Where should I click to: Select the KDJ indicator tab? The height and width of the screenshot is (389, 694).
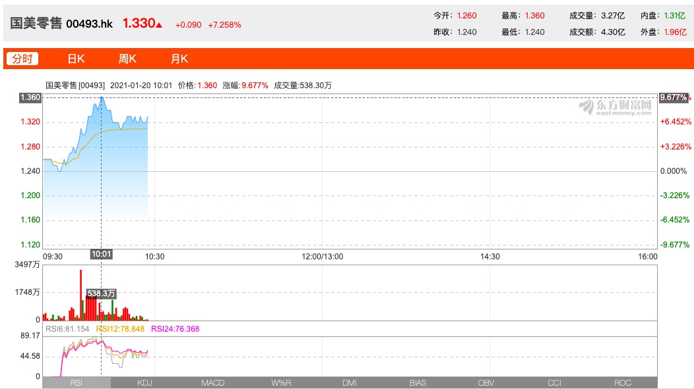pos(144,382)
